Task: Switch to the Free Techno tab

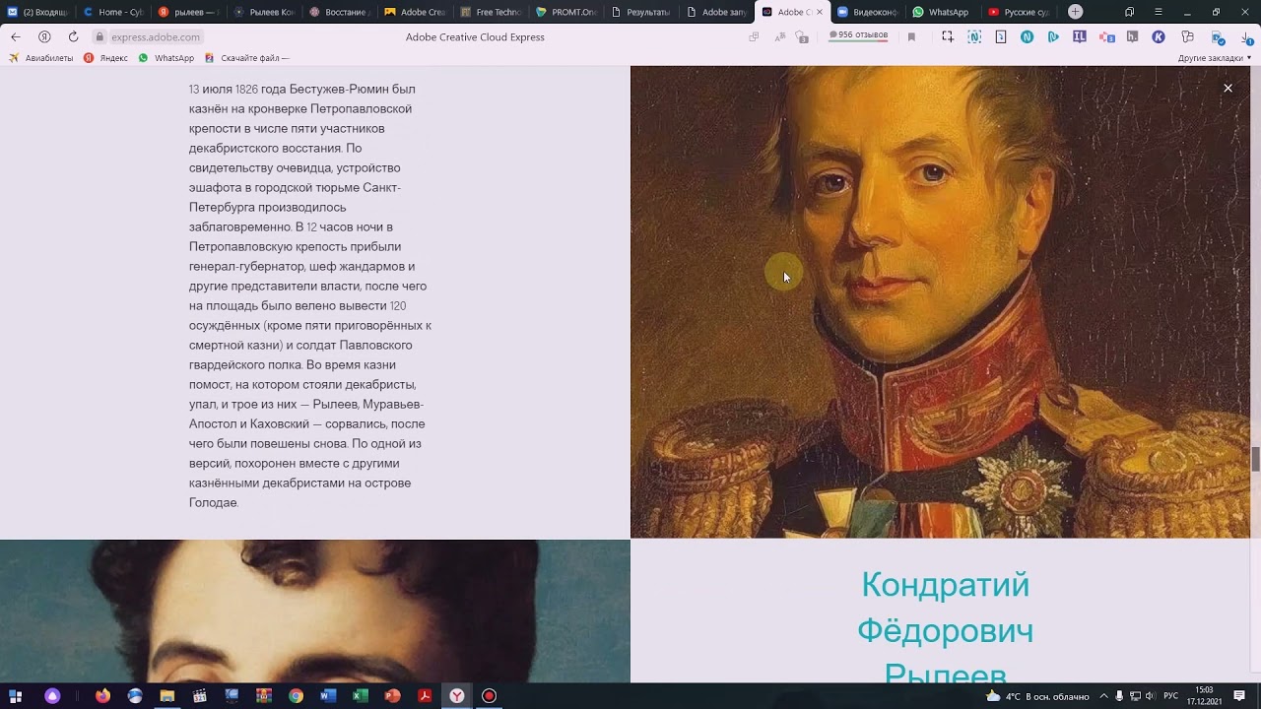Action: click(x=491, y=12)
